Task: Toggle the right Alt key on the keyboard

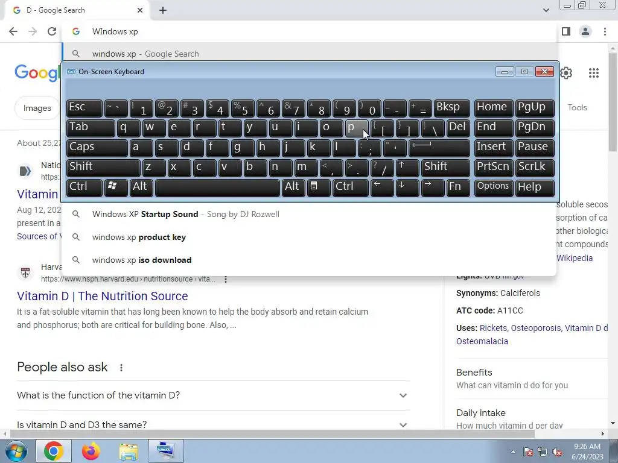Action: [293, 187]
